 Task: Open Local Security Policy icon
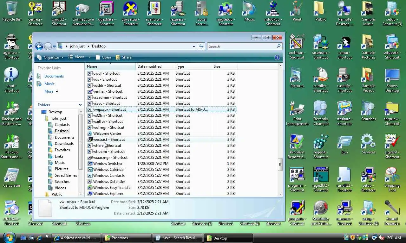pos(202,14)
